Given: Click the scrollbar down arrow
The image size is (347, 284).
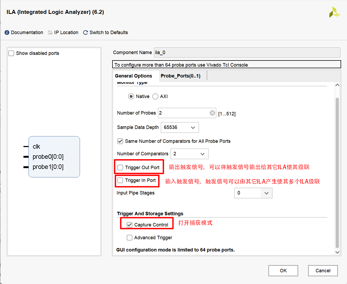Looking at the screenshot, I should coord(337,252).
